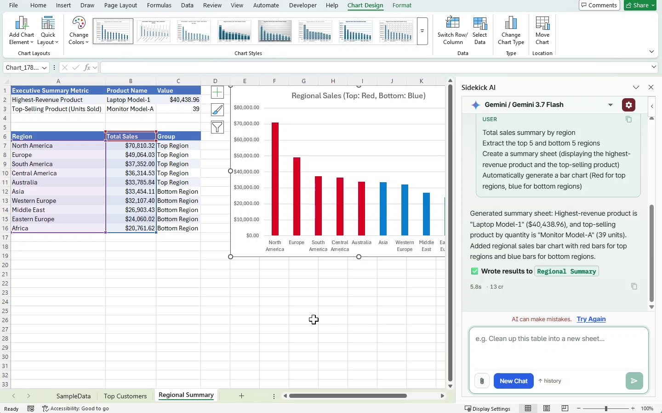Select cell containing Laptop Model-1
The height and width of the screenshot is (413, 662).
[131, 100]
